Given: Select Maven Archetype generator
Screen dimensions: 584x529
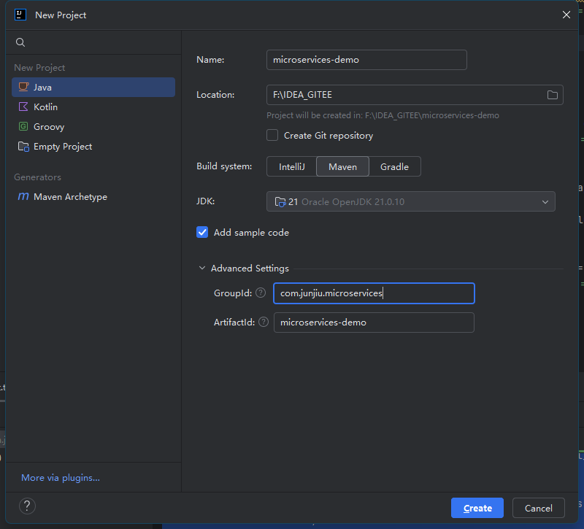Looking at the screenshot, I should point(93,196).
